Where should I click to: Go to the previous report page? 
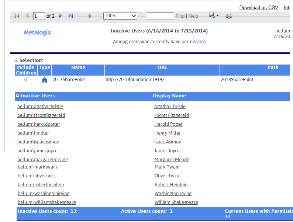(x=27, y=16)
